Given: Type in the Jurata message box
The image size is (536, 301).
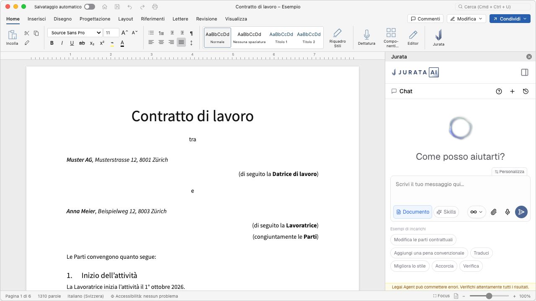Looking at the screenshot, I should (460, 189).
